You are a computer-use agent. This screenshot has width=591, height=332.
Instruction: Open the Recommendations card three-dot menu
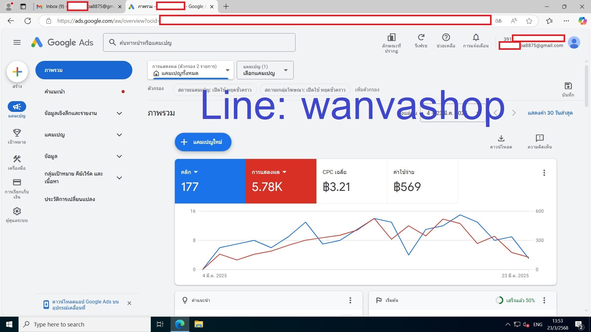coord(350,300)
